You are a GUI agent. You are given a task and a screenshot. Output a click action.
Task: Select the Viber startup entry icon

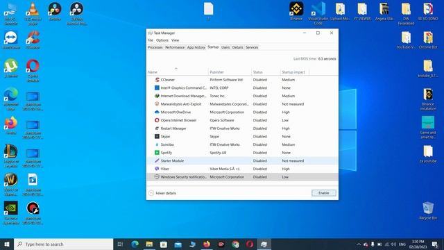157,169
